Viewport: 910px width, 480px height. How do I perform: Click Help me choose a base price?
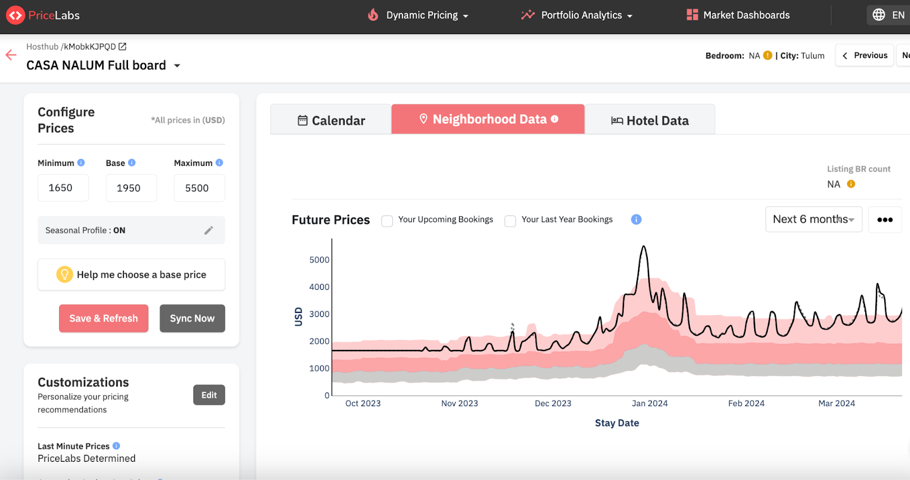(x=131, y=274)
